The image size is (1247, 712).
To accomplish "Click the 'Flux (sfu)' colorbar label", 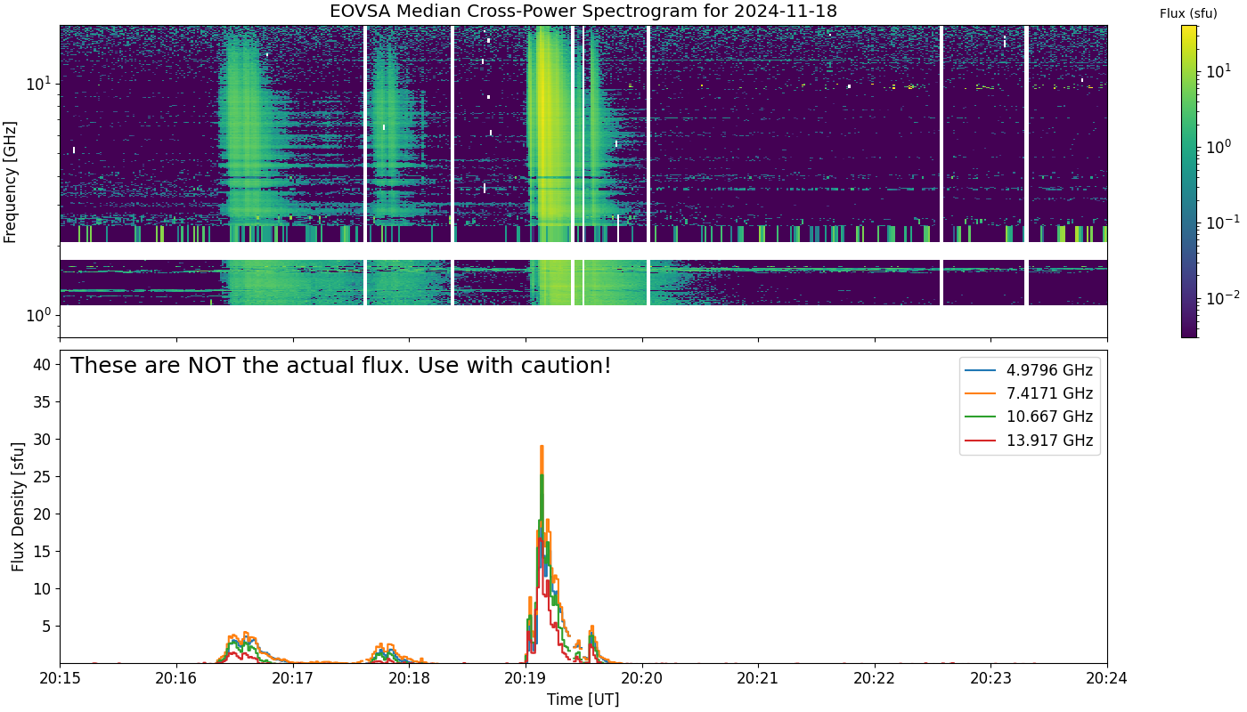I will [1188, 13].
